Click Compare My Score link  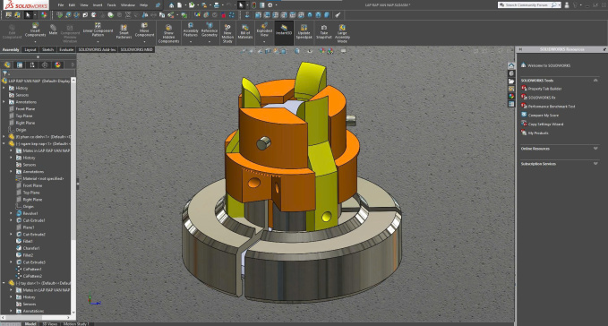(x=544, y=116)
